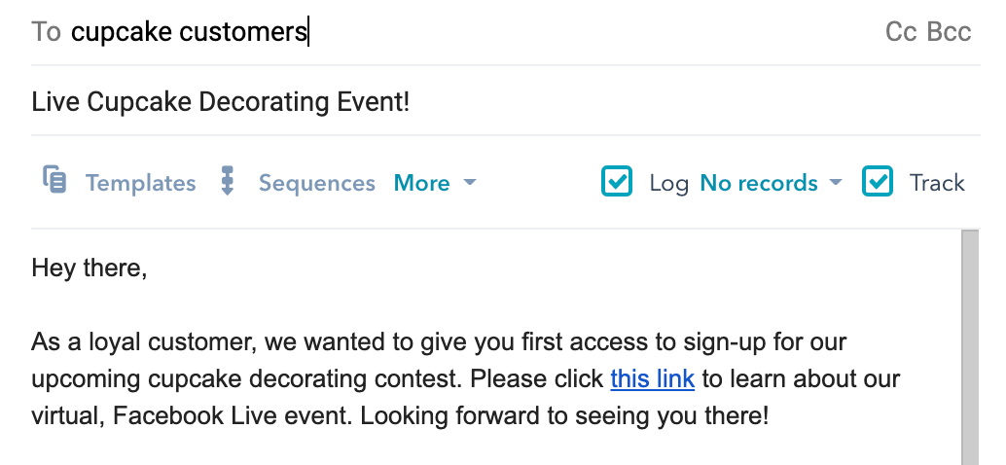
Task: Open the Sequences text button
Action: pos(316,183)
